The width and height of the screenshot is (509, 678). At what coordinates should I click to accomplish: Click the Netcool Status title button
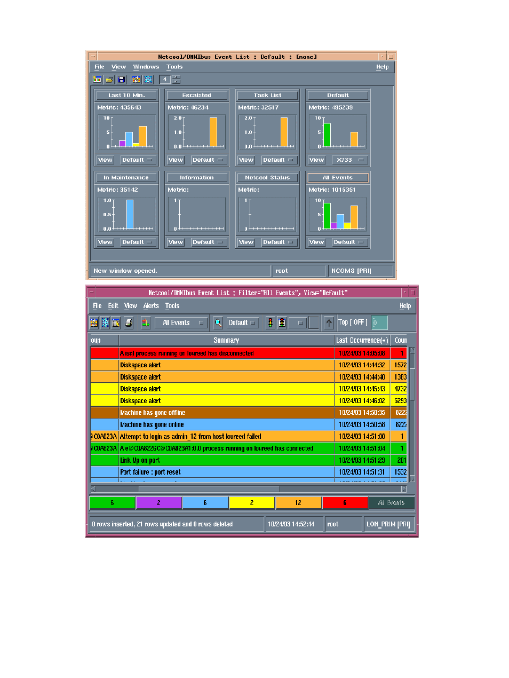tap(267, 177)
